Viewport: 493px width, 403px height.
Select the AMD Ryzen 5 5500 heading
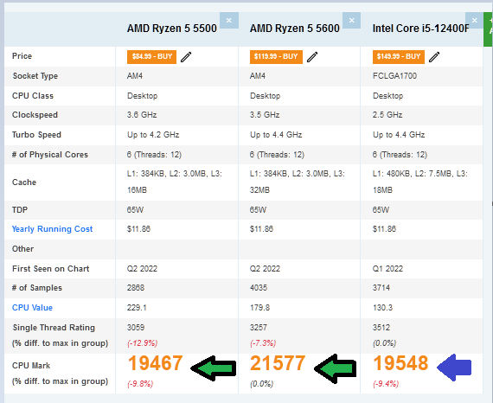pyautogui.click(x=172, y=29)
